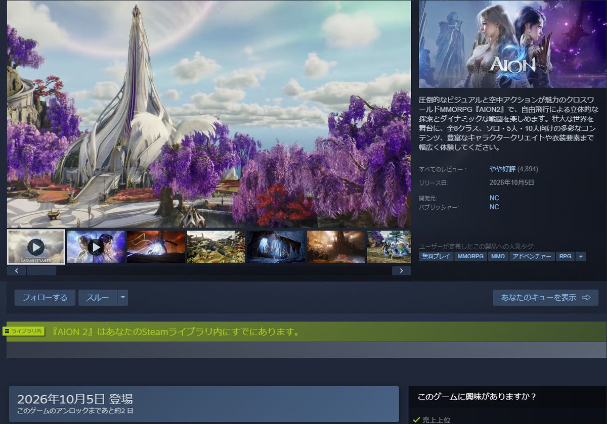The height and width of the screenshot is (424, 607).
Task: Open publisher NC link
Action: pyautogui.click(x=494, y=207)
